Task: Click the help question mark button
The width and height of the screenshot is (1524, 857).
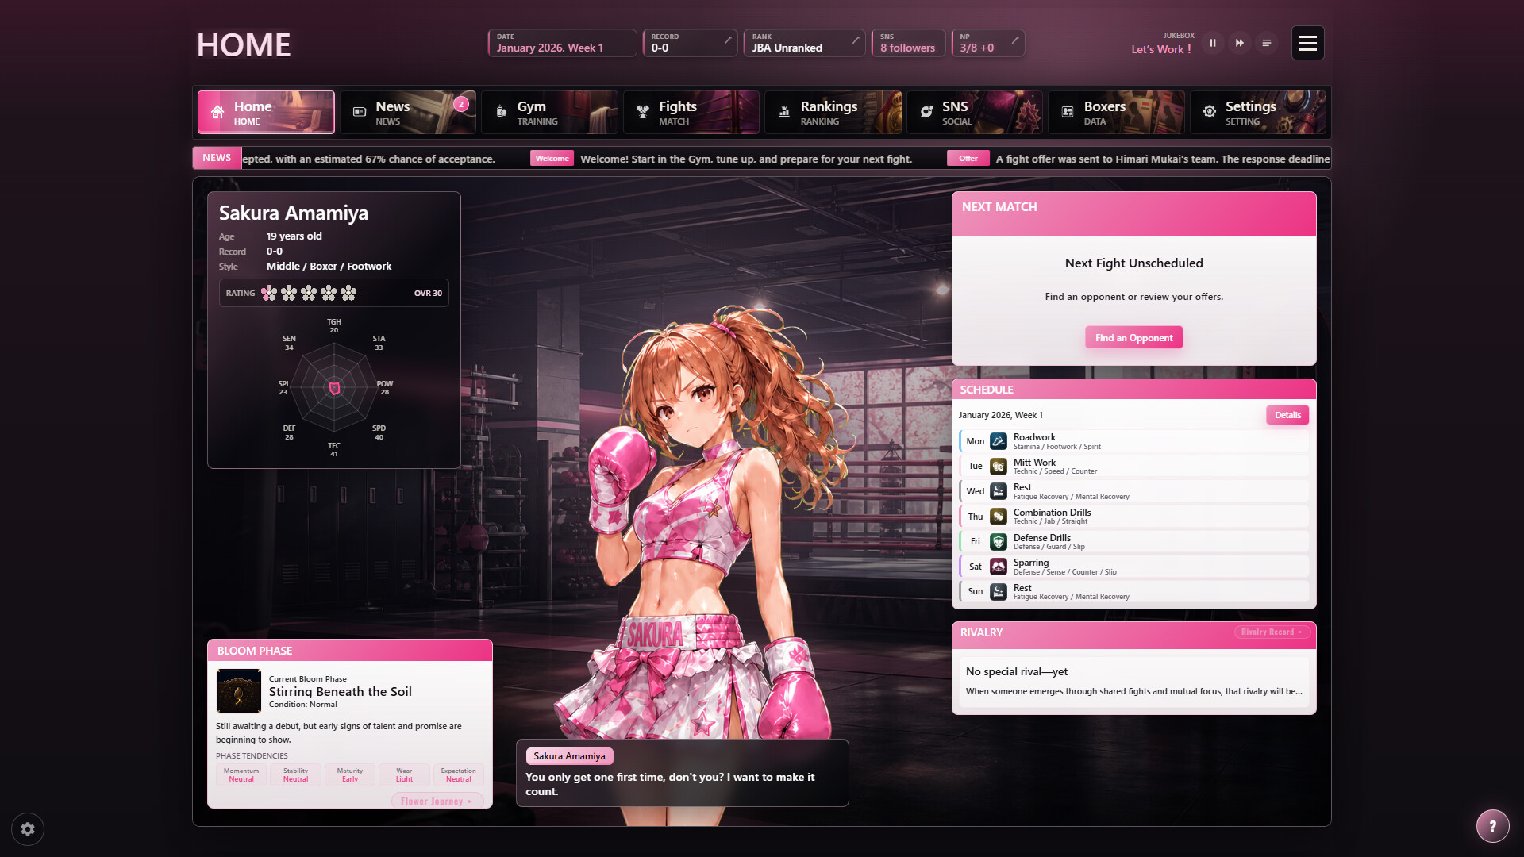Action: tap(1492, 826)
